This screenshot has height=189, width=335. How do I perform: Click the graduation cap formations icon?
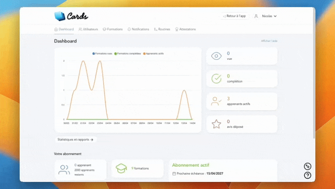tap(121, 169)
